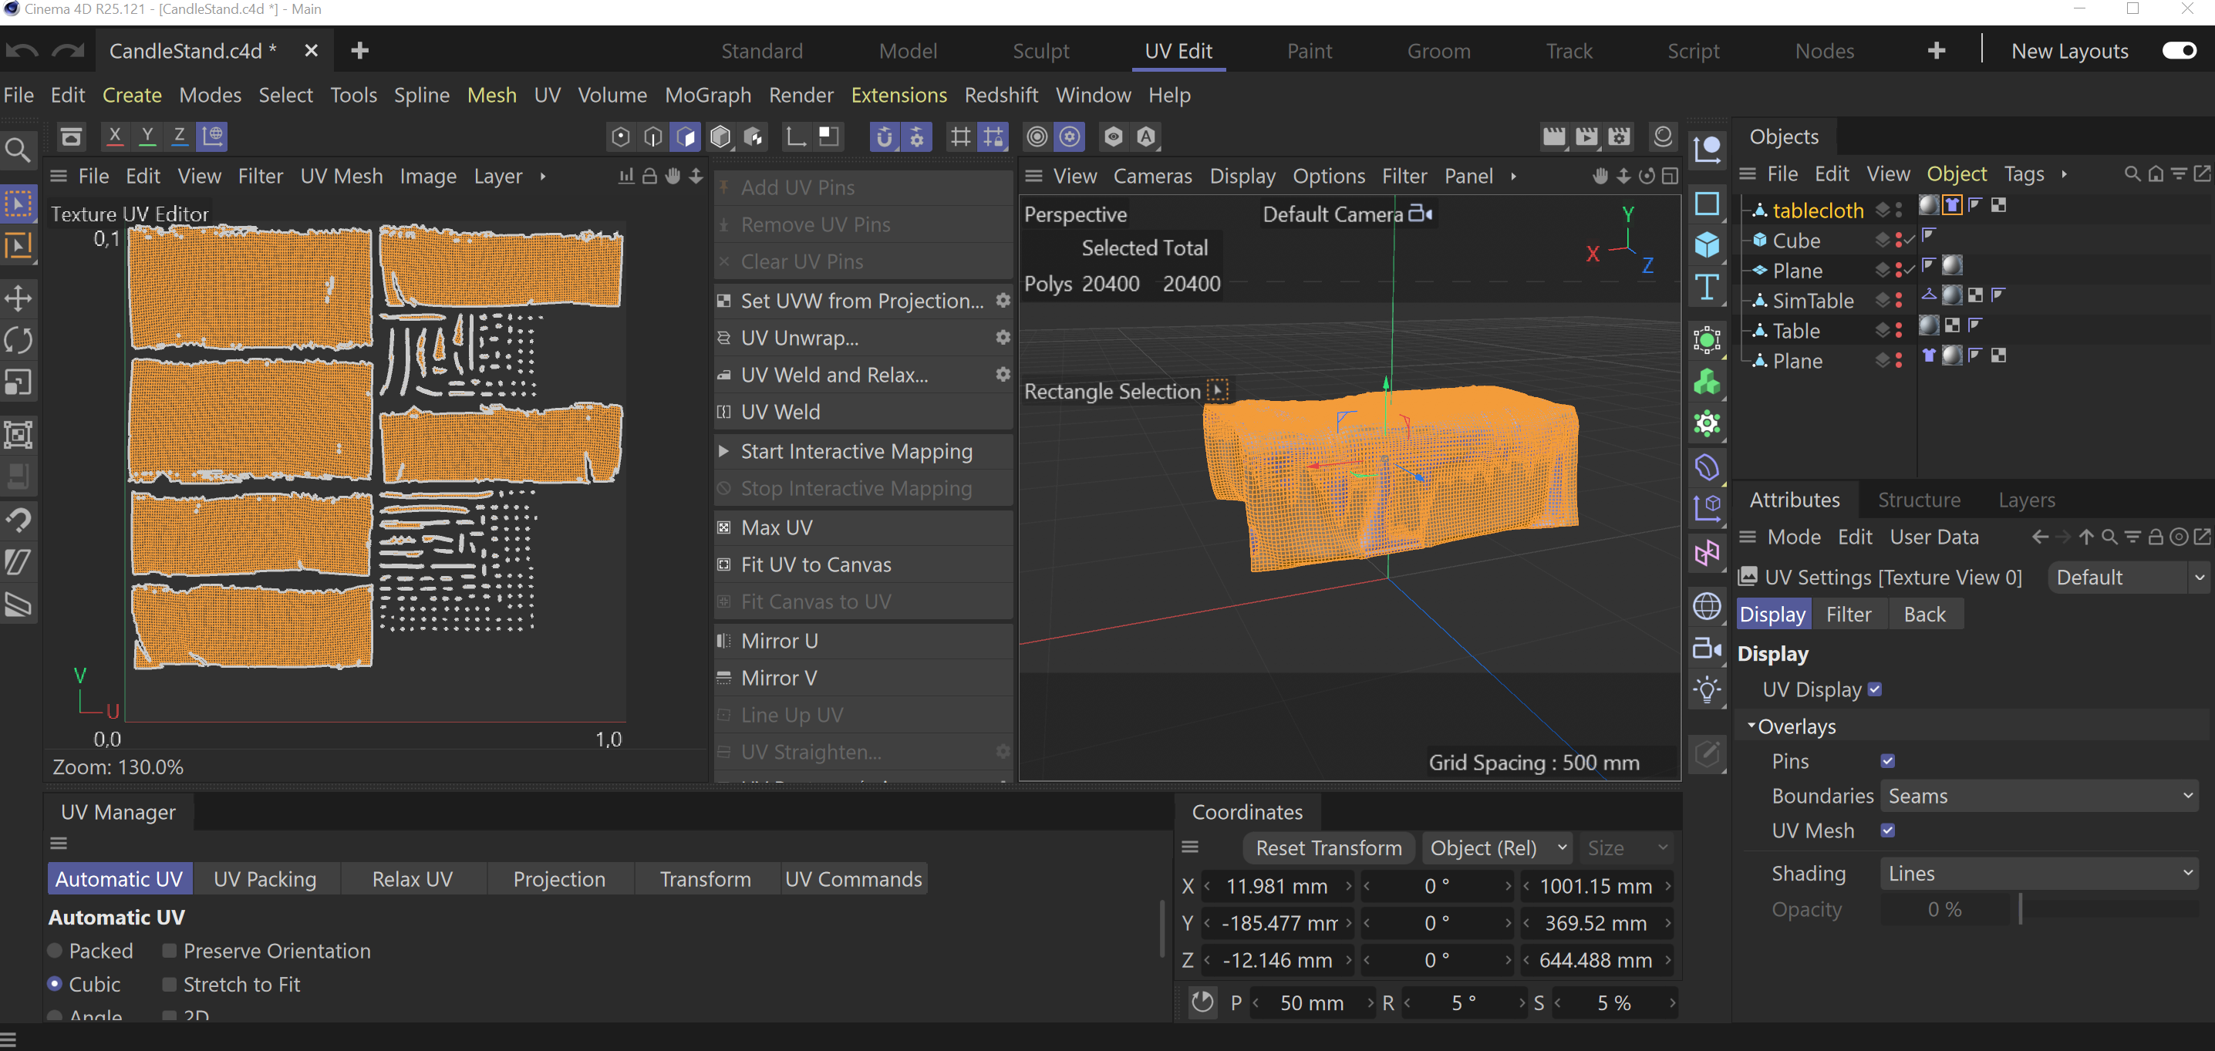Select the Move tool in left toolbar

click(19, 299)
